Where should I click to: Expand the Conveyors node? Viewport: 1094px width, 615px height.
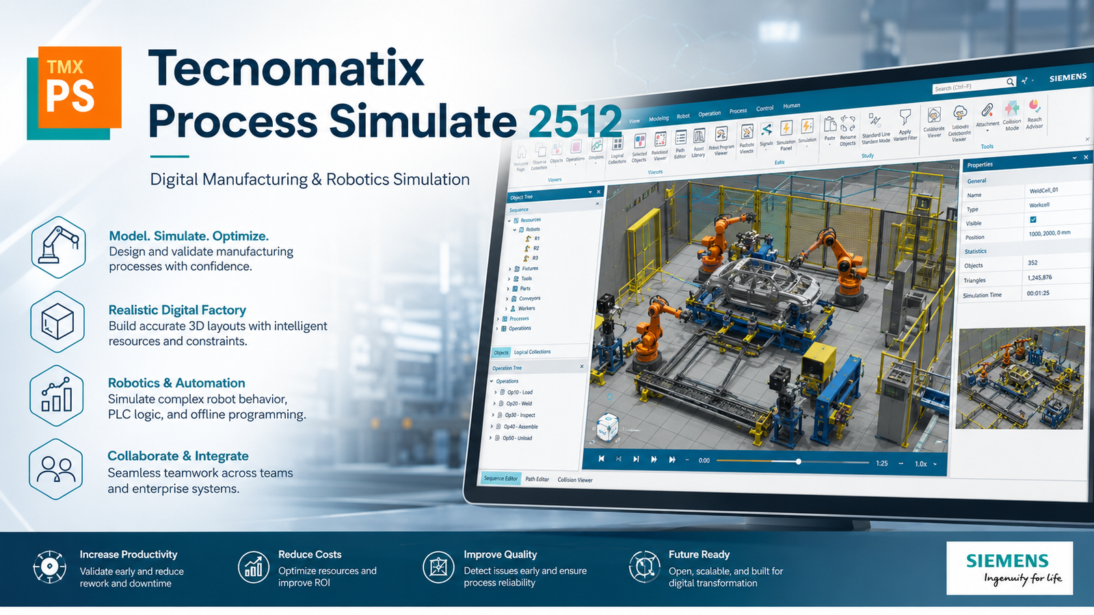click(x=507, y=299)
